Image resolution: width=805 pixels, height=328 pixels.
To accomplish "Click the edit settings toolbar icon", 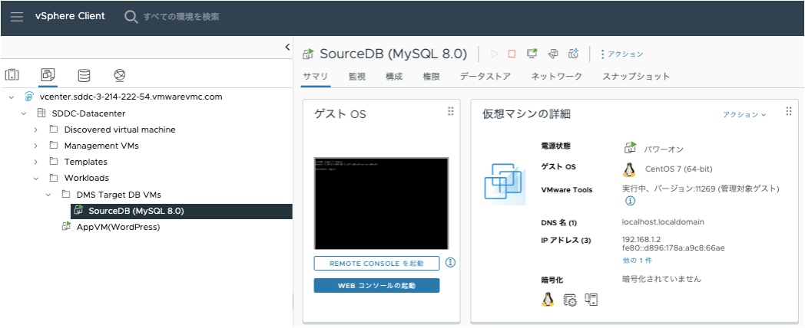I will pos(553,54).
